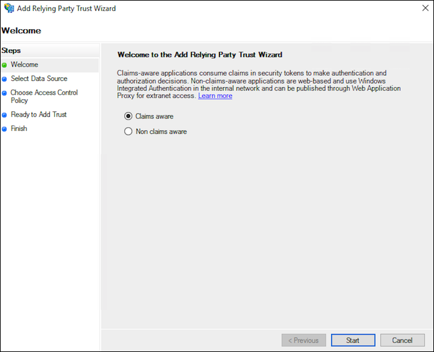Screen dimensions: 434x352
Task: Click the Ready to Add Trust bullet
Action: coord(4,115)
